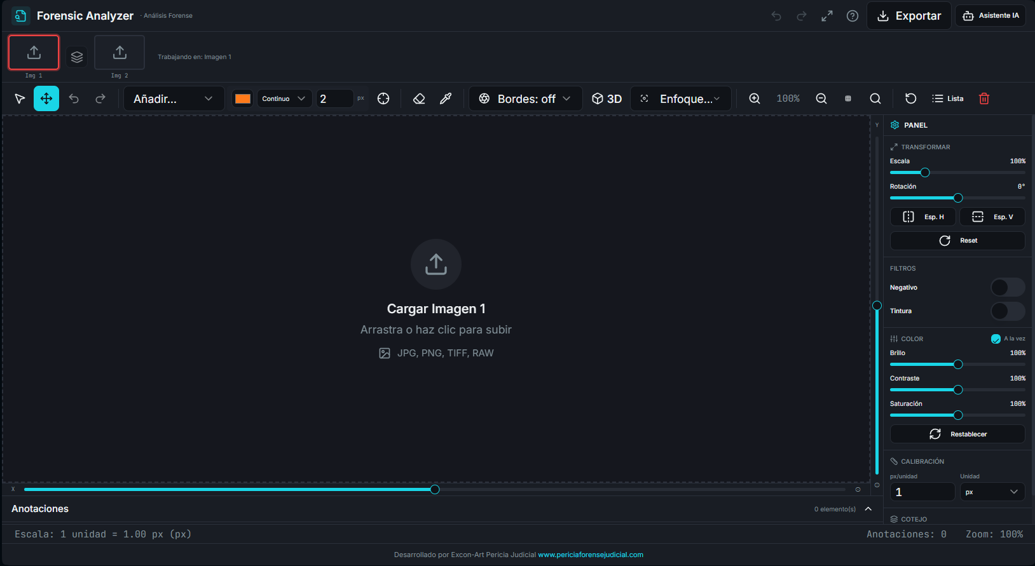1035x566 pixels.
Task: Click the small circle below the Y slider
Action: 877,485
